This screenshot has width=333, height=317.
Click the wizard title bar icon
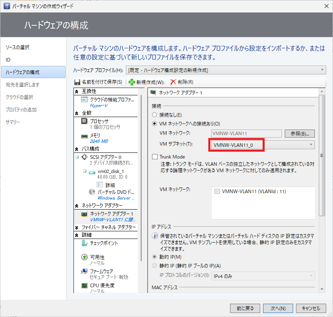7,6
